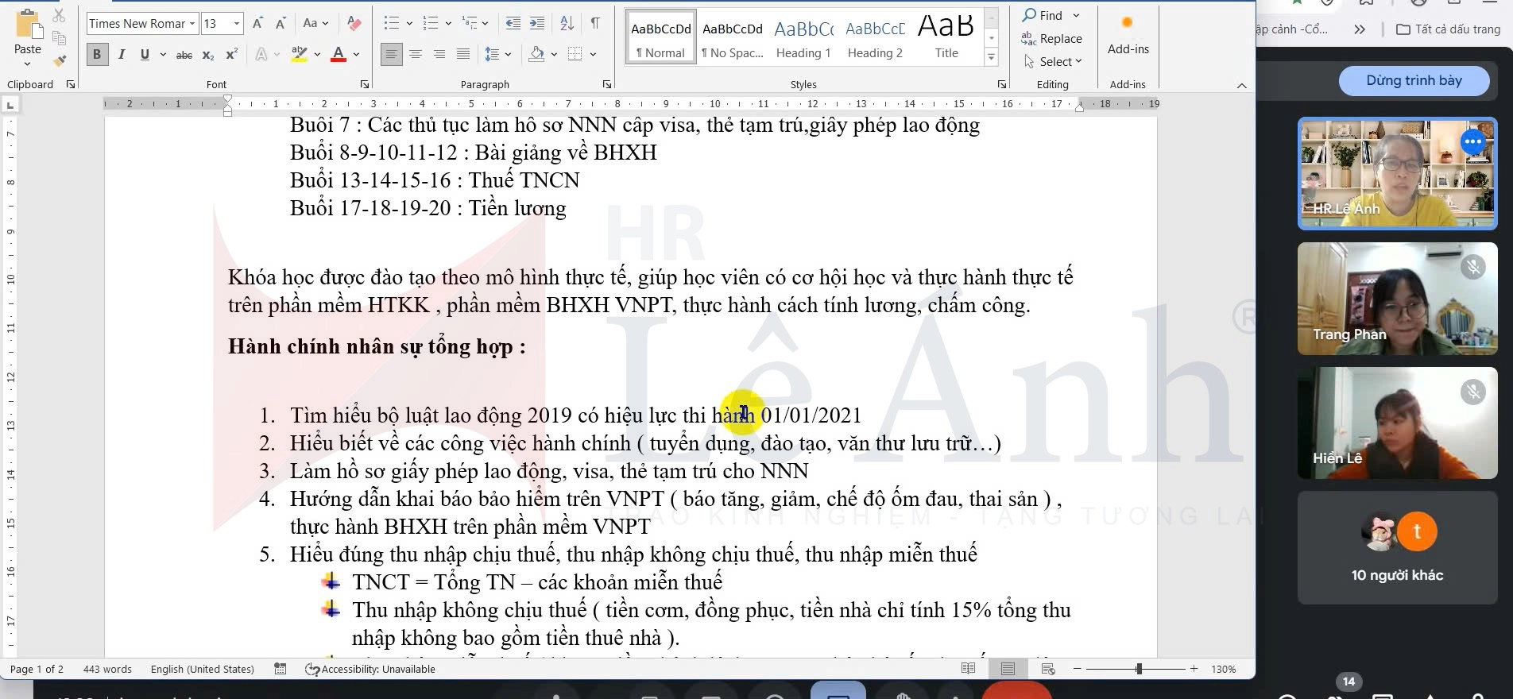Click the Sort A-Z icon
The height and width of the screenshot is (699, 1513).
(567, 24)
